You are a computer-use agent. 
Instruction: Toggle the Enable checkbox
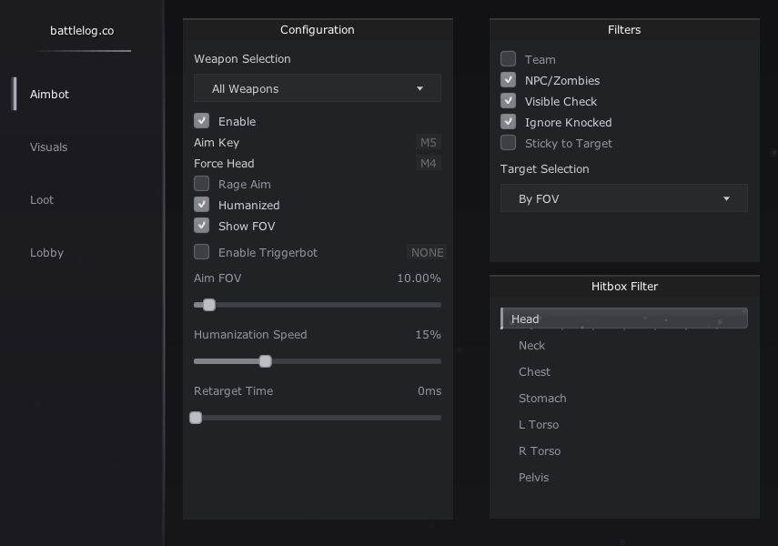tap(201, 121)
